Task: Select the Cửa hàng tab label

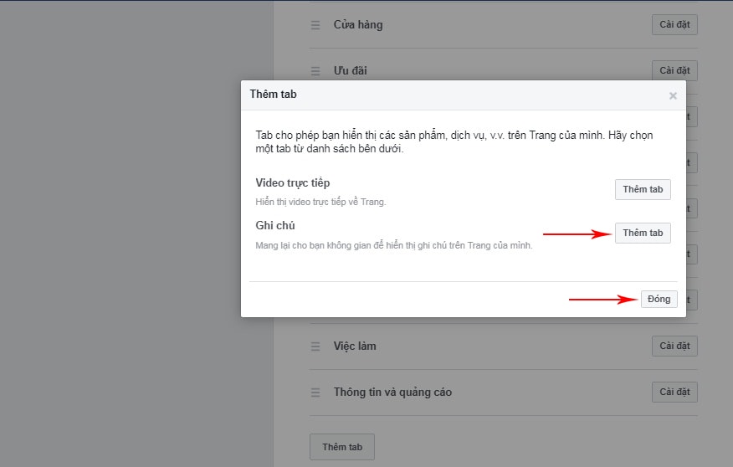Action: [x=358, y=25]
